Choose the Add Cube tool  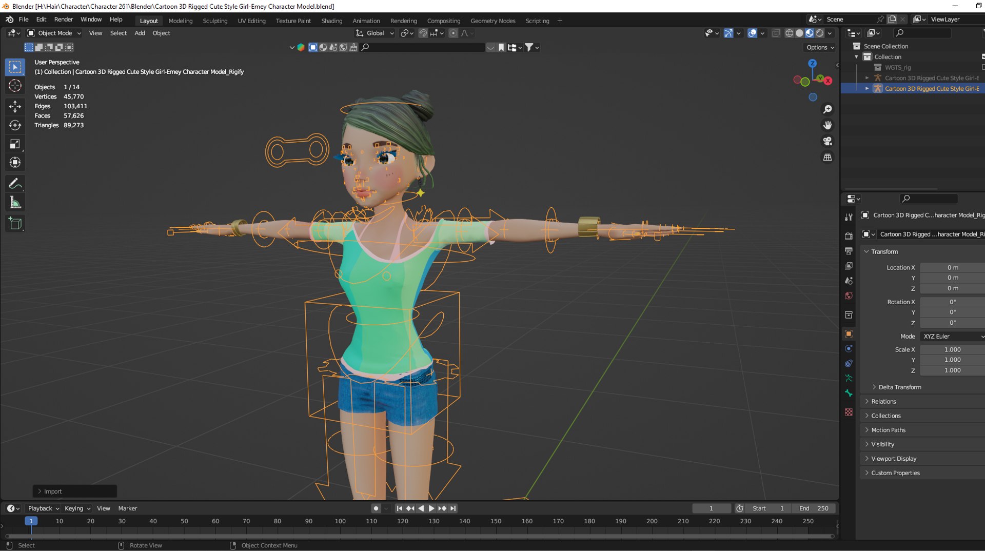15,223
